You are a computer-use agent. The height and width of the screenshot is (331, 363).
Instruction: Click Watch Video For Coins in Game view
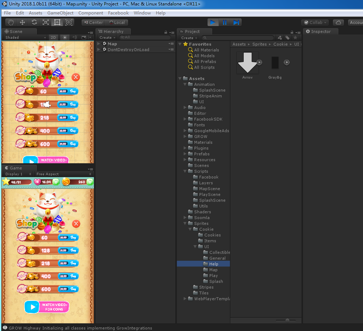(x=47, y=307)
